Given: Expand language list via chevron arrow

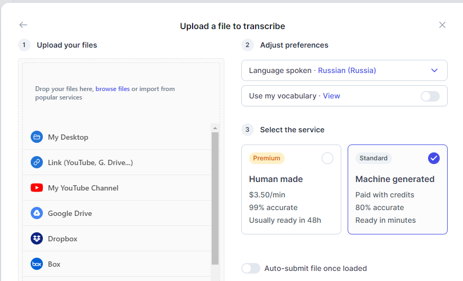Looking at the screenshot, I should [434, 70].
